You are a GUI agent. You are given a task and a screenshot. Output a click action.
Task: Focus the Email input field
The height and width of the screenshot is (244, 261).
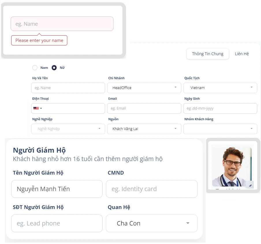pos(144,108)
